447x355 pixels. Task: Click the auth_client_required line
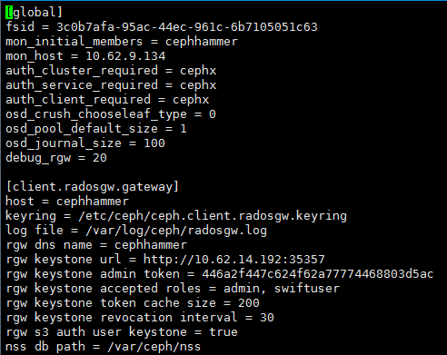[107, 100]
